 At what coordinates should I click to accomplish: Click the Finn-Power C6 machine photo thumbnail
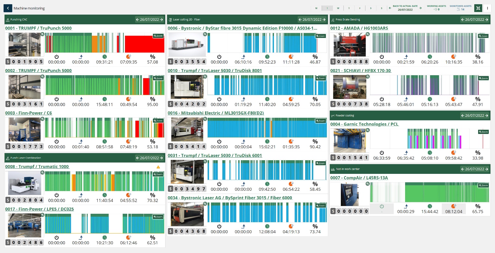24,129
